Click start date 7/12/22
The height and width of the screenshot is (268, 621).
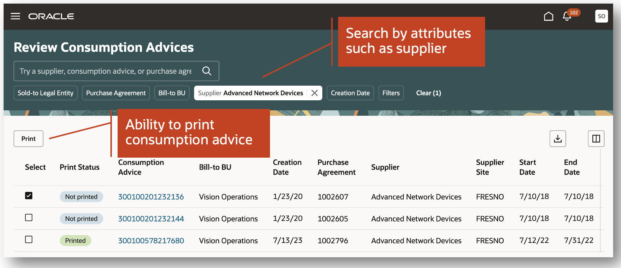tap(534, 240)
